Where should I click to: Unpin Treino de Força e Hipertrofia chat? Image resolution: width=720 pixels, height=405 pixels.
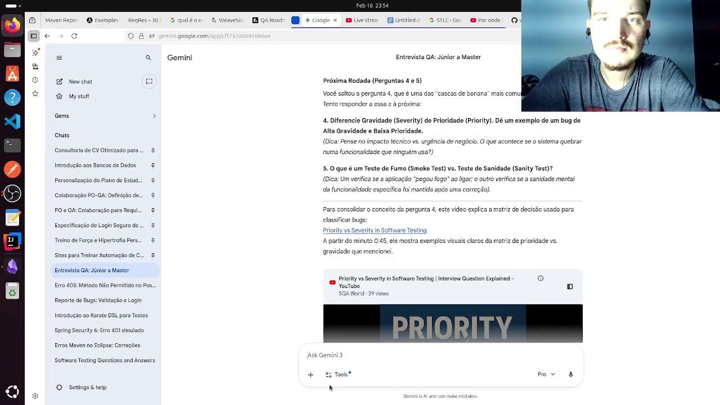point(153,240)
